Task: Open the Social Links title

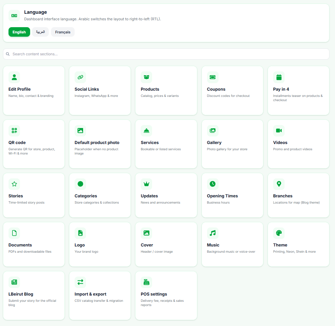Action: pos(87,89)
